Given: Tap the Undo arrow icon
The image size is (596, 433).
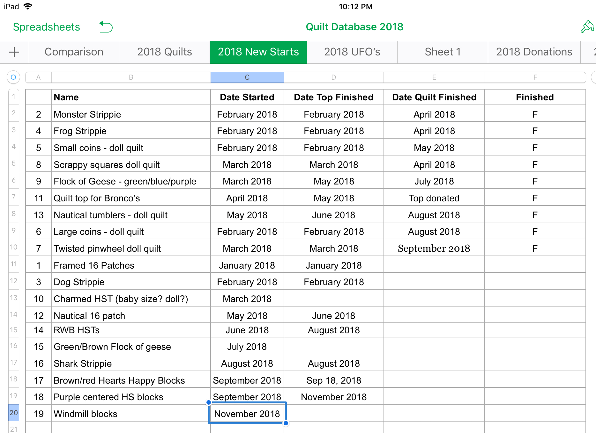Looking at the screenshot, I should [x=106, y=27].
